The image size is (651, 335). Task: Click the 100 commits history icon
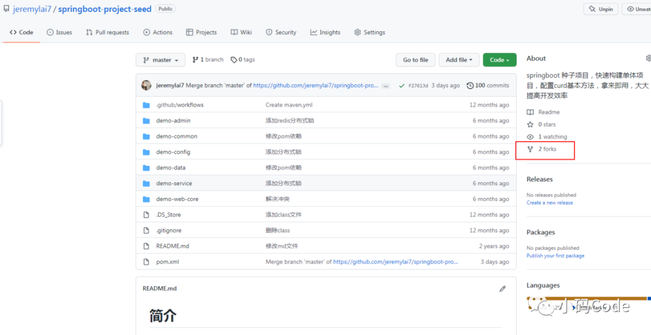coord(470,85)
